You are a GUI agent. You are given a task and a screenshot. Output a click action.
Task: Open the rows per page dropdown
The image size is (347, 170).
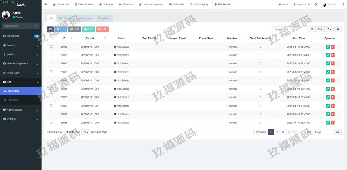86,132
